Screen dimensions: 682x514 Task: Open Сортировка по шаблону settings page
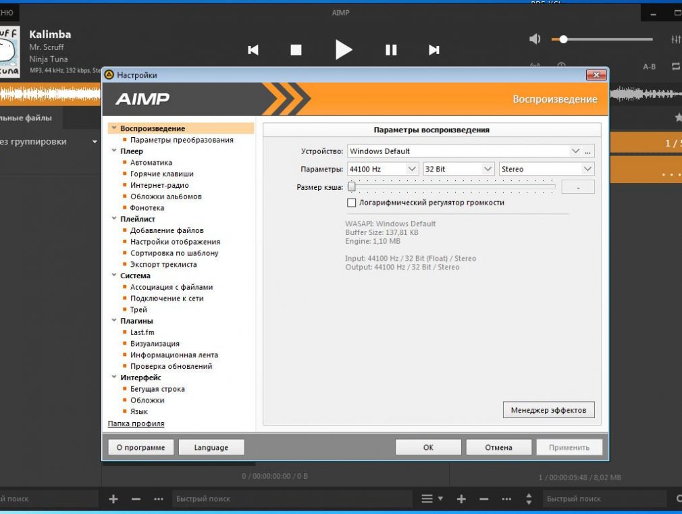(174, 253)
